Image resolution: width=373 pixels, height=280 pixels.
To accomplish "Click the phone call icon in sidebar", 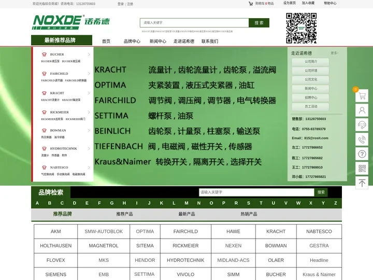I will [x=362, y=139].
